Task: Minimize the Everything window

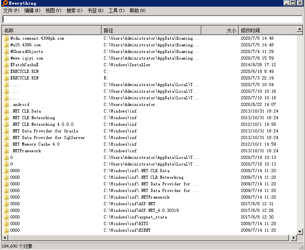Action: pos(286,3)
